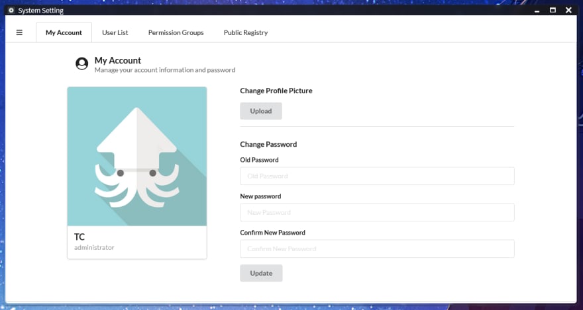
Task: Click the Change Password heading
Action: pyautogui.click(x=268, y=144)
